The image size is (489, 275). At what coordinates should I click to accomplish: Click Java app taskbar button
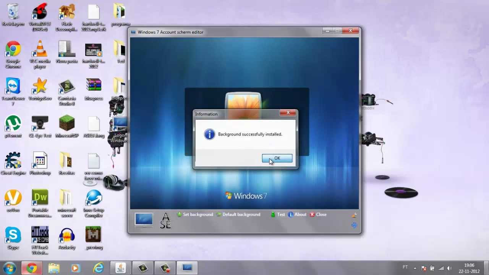pyautogui.click(x=120, y=268)
